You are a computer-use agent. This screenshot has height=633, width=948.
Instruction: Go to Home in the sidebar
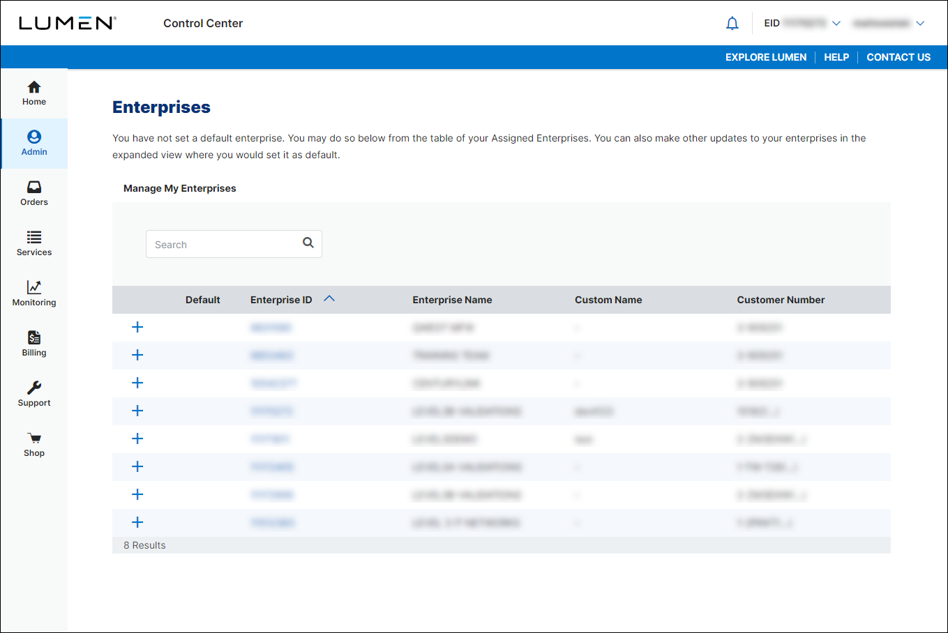coord(34,93)
